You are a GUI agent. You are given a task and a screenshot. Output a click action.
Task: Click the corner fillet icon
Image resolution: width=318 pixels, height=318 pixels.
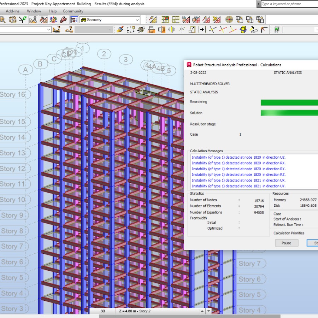pos(264,30)
